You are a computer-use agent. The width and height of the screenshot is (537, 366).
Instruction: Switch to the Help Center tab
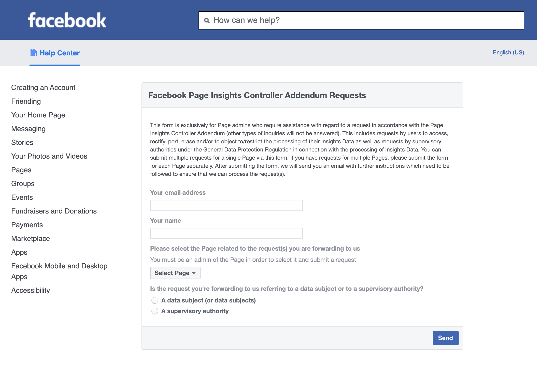point(59,53)
